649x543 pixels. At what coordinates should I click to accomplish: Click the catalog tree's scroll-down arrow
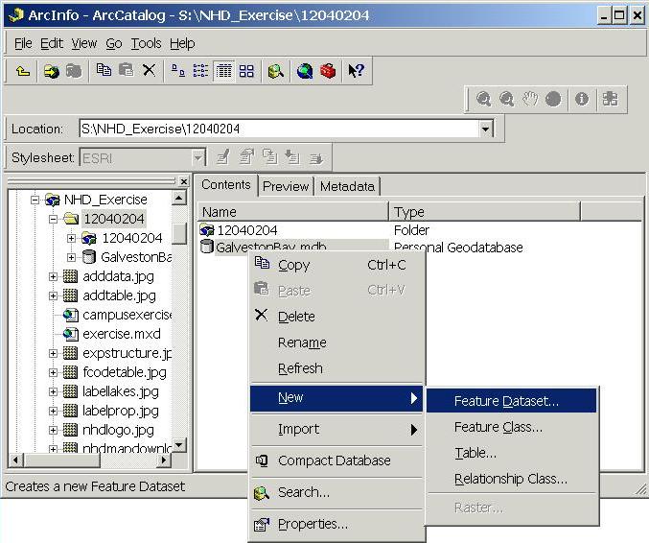179,445
